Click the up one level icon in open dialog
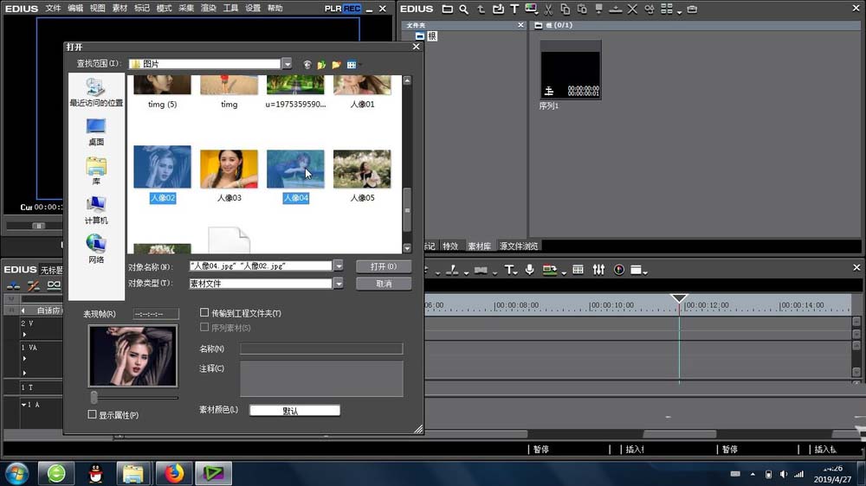The width and height of the screenshot is (866, 486). point(321,65)
